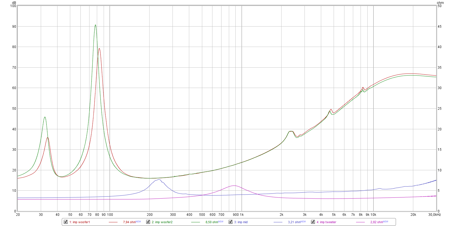Click the dB axis unit label
This screenshot has height=226, width=458.
[14, 3]
